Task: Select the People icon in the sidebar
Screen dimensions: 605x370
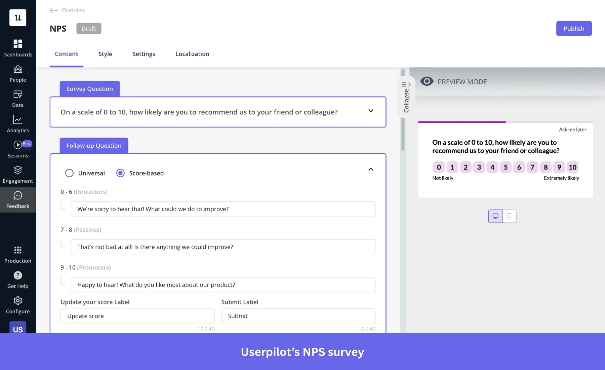Action: pos(17,73)
